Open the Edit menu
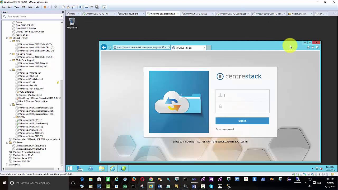338x190 pixels. [x=10, y=7]
